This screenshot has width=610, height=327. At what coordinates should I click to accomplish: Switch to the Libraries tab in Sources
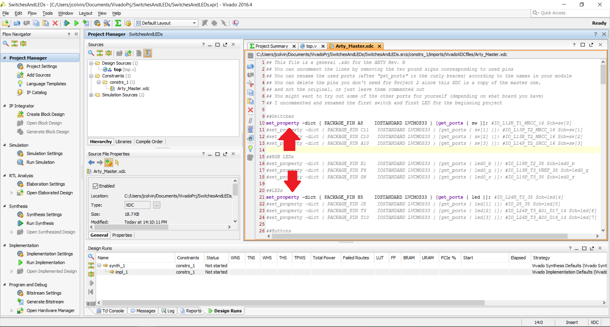click(x=124, y=141)
